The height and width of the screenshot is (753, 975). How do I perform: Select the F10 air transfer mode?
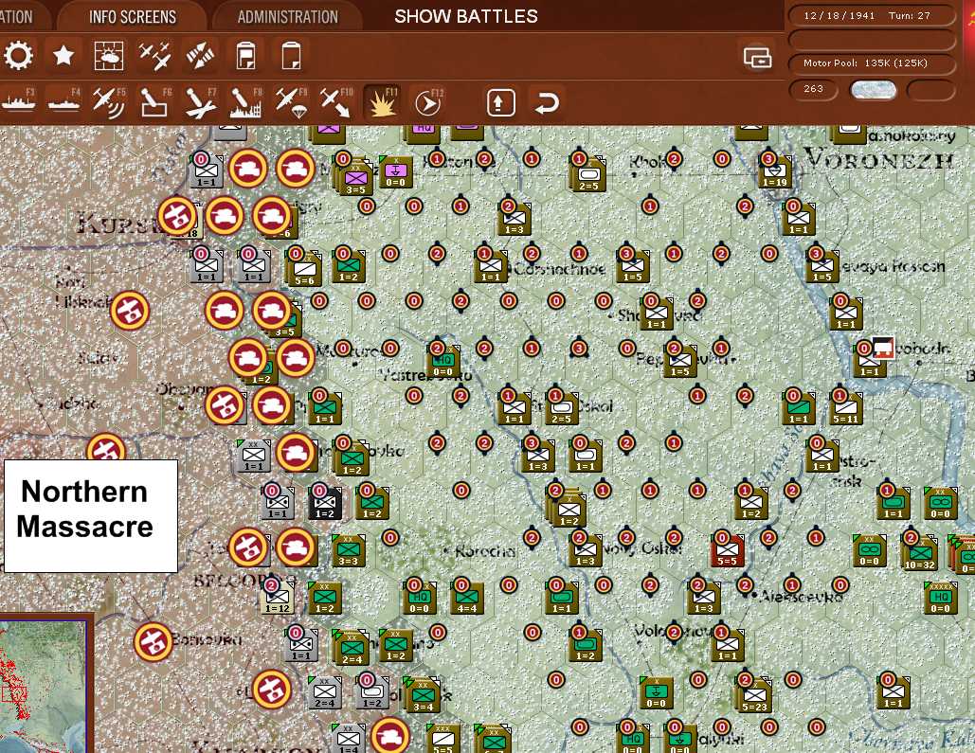[x=336, y=102]
